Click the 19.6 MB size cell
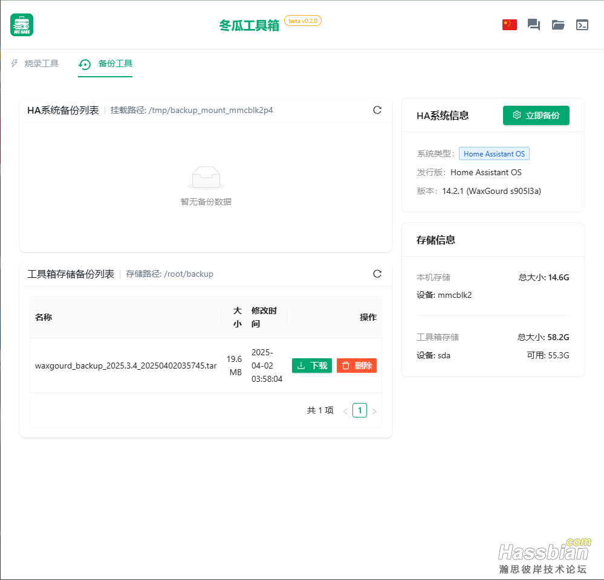 coord(235,366)
